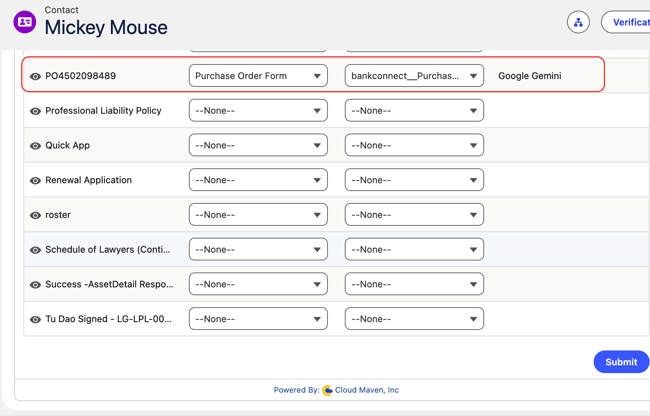This screenshot has height=416, width=650.
Task: Preview Success -AssetDetail Response eye icon
Action: click(35, 285)
